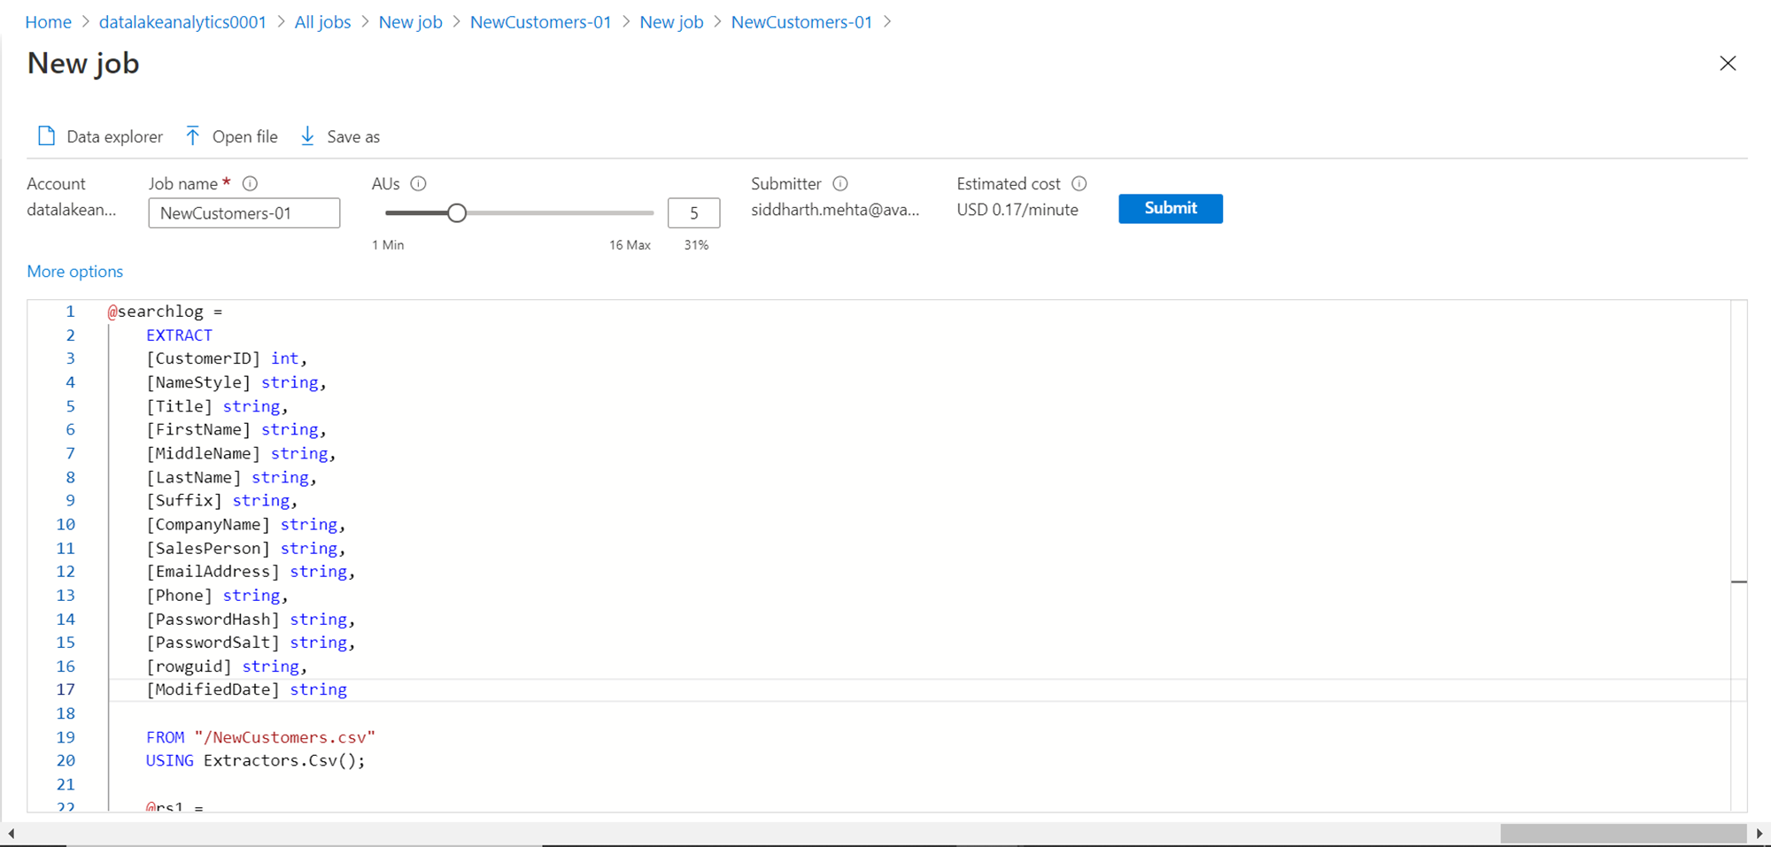The width and height of the screenshot is (1771, 847).
Task: Open the last NewCustomers-01 breadcrumb
Action: [801, 22]
